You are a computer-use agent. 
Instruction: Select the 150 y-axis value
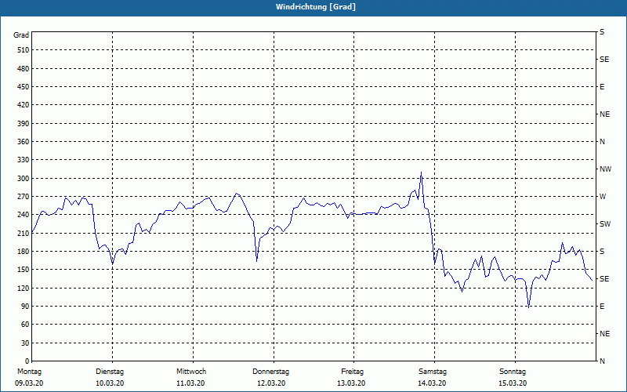tap(24, 270)
